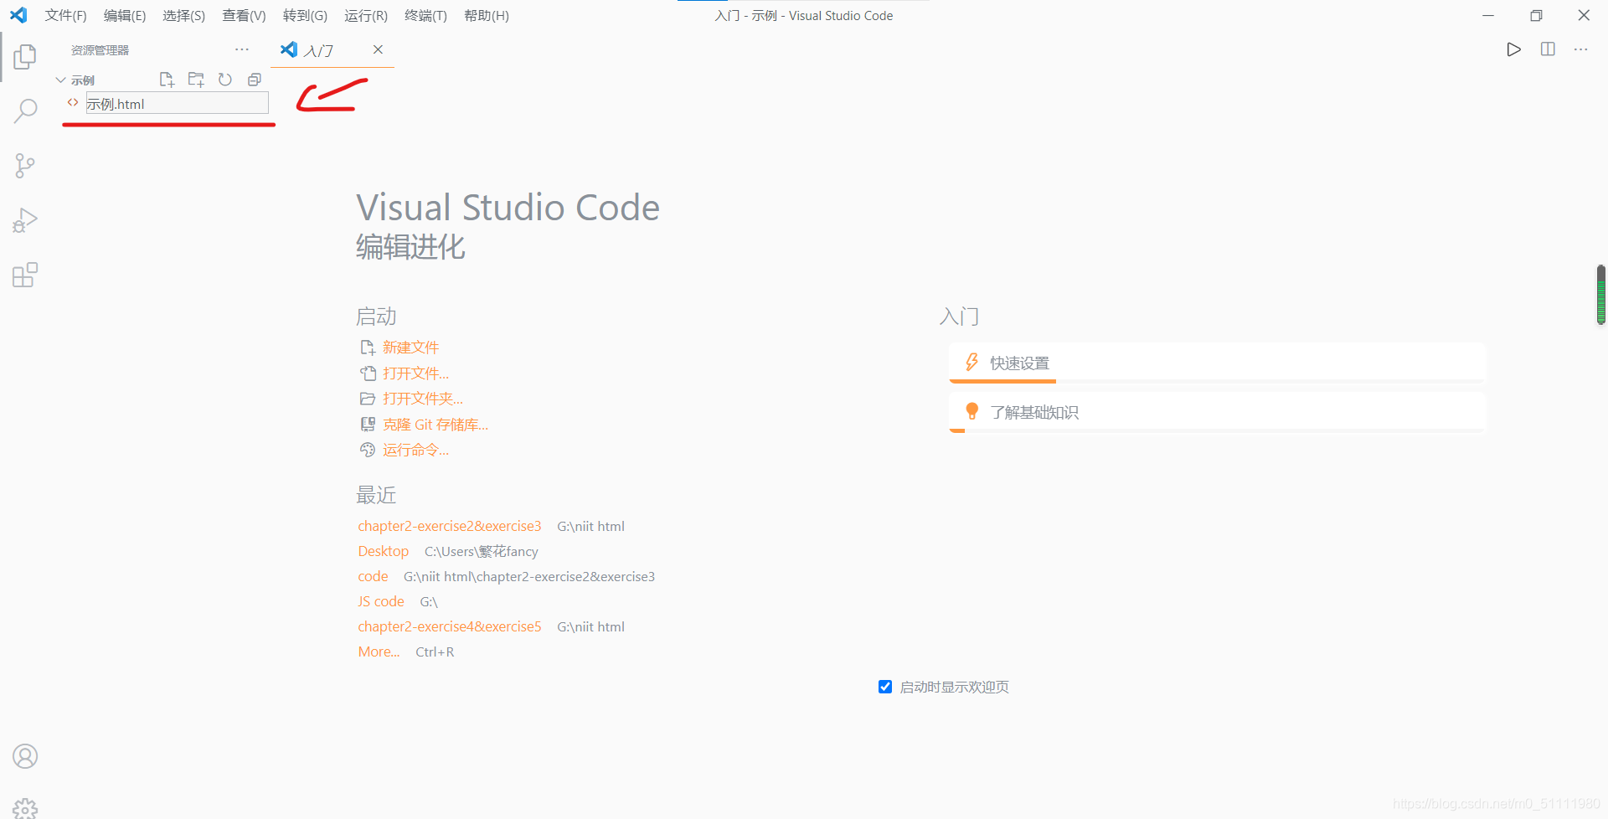Open the 转到(G) menu

[x=305, y=15]
